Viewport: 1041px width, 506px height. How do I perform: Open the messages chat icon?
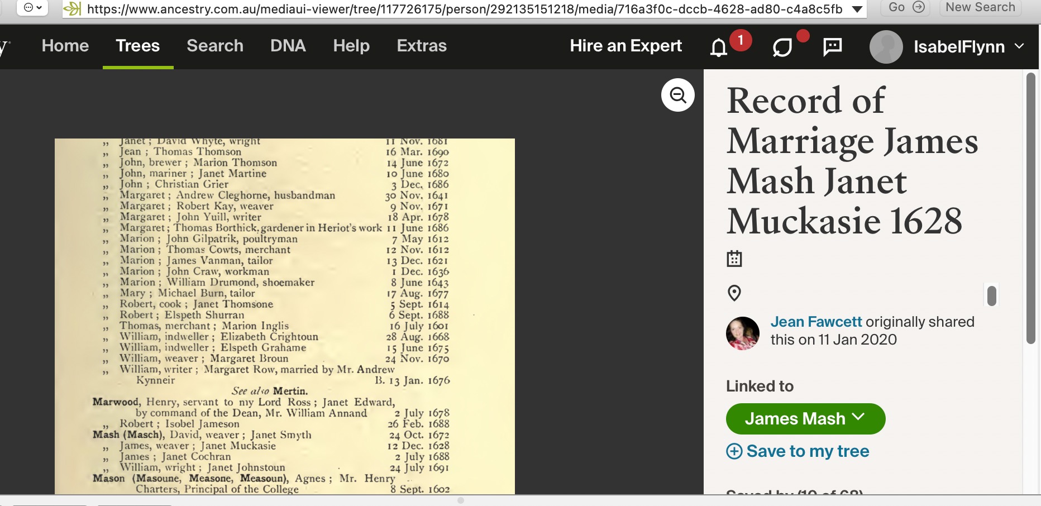coord(832,46)
